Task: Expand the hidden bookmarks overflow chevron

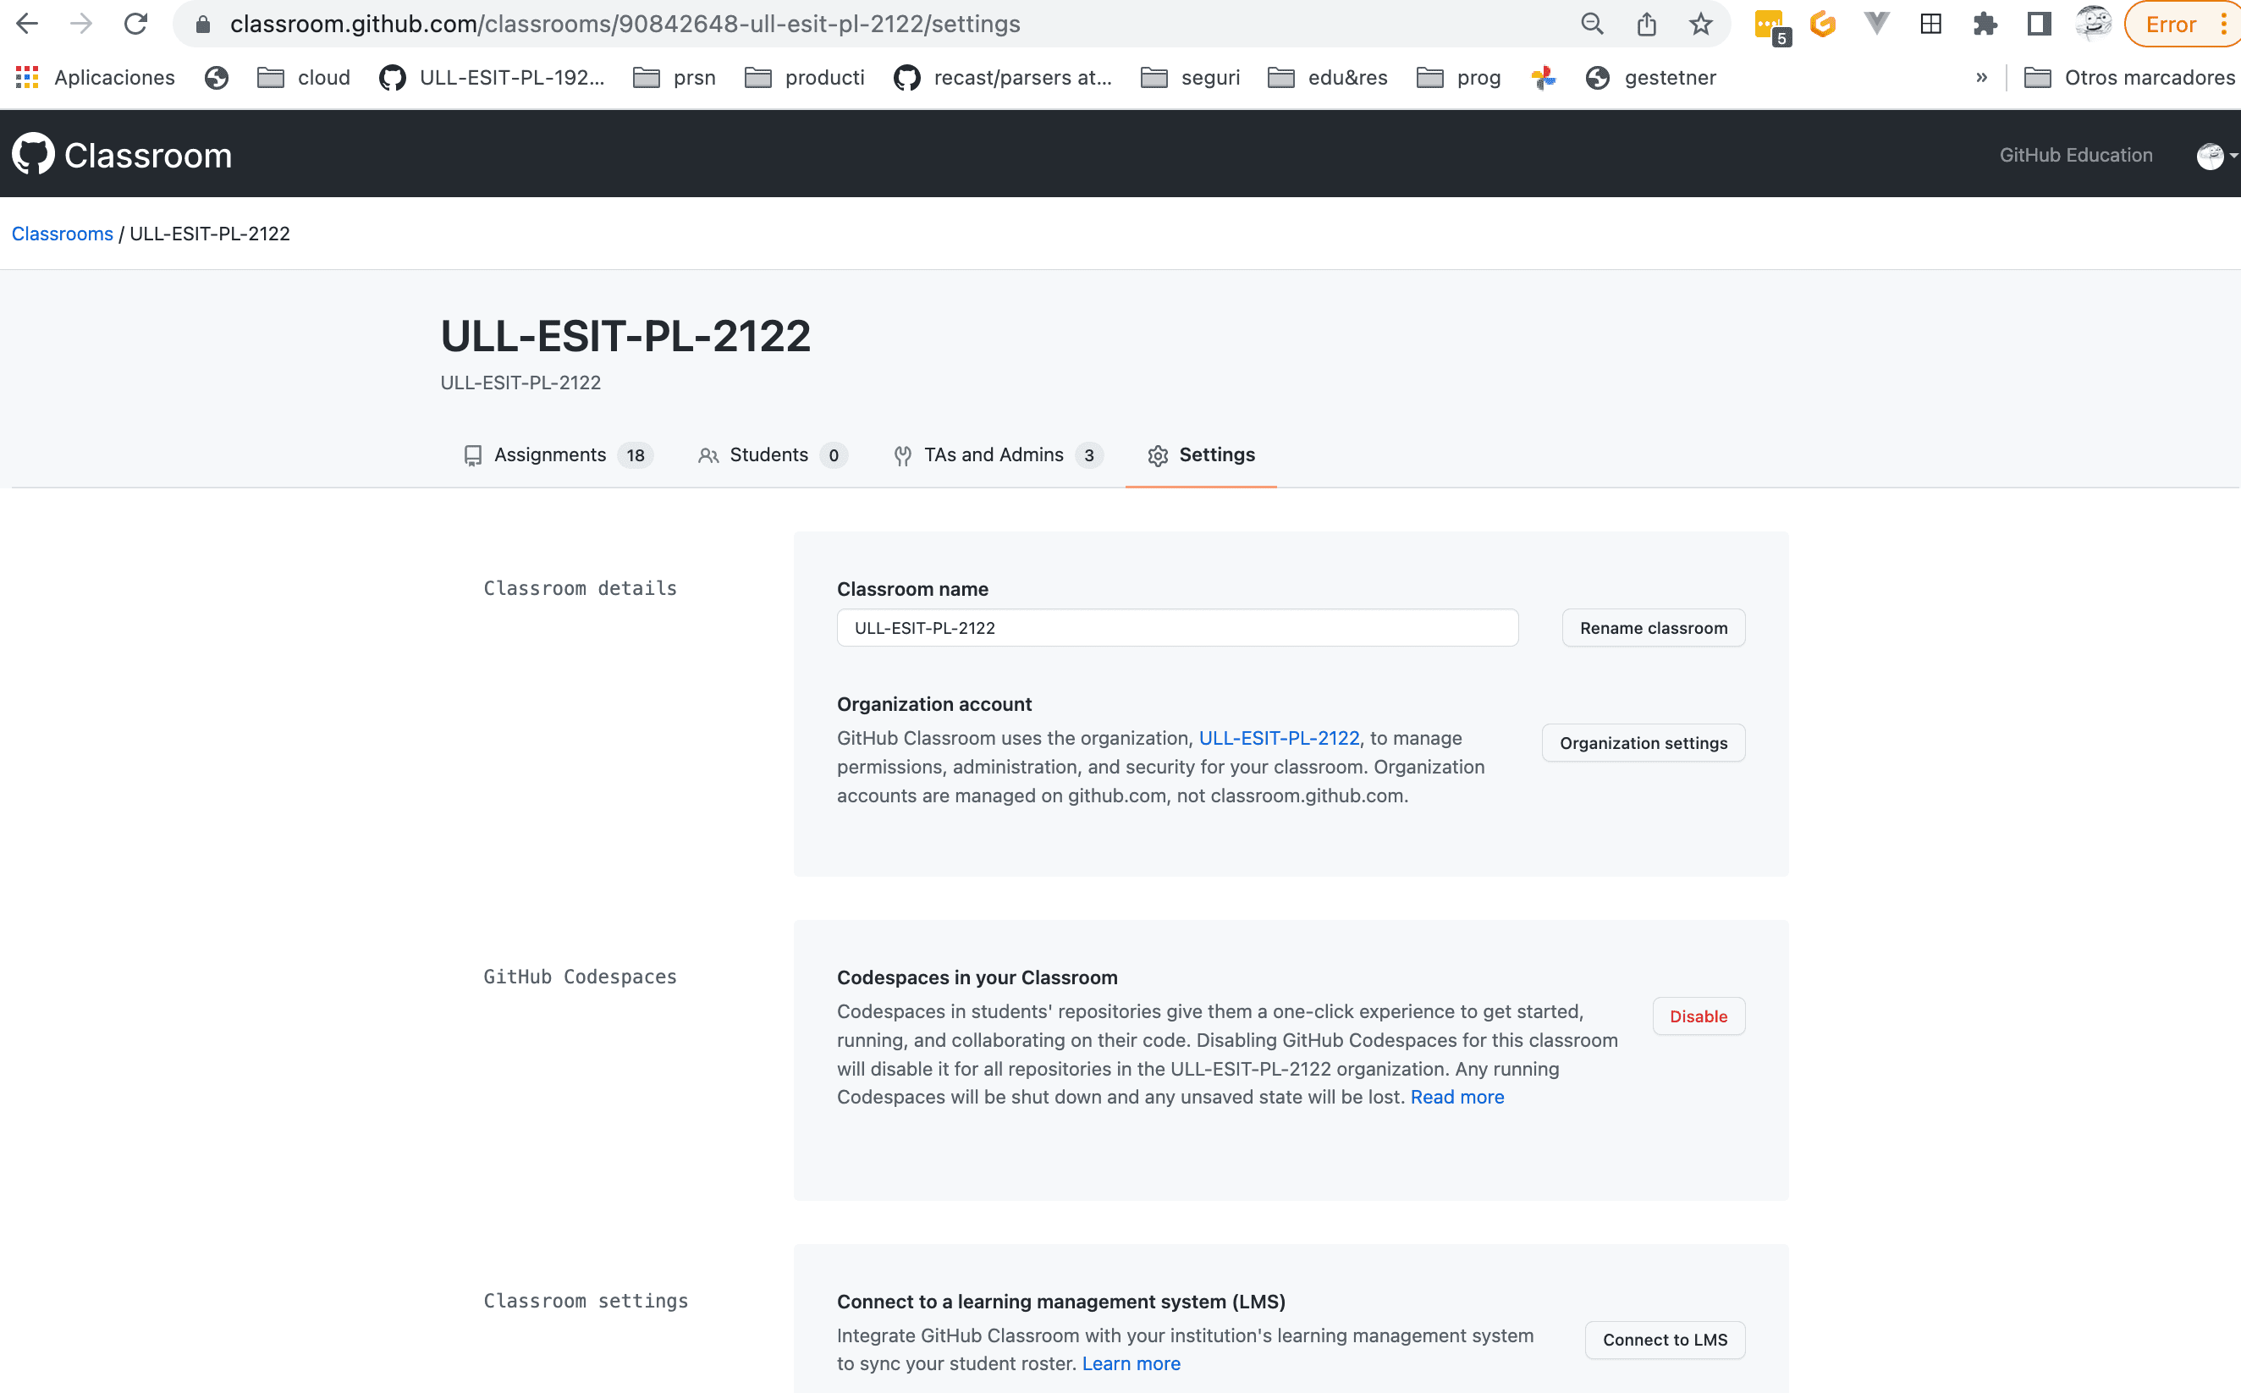Action: (1981, 77)
